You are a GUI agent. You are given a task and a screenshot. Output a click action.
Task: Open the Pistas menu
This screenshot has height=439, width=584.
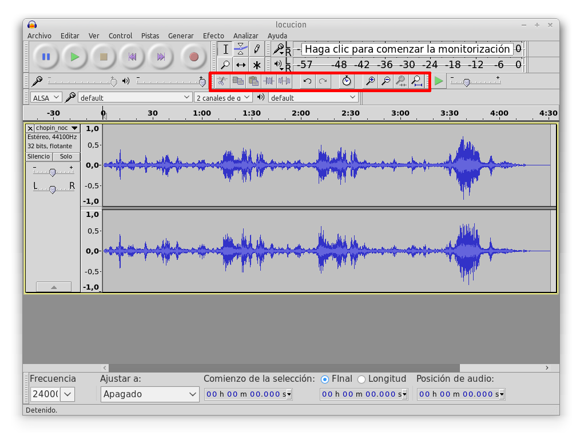[150, 36]
